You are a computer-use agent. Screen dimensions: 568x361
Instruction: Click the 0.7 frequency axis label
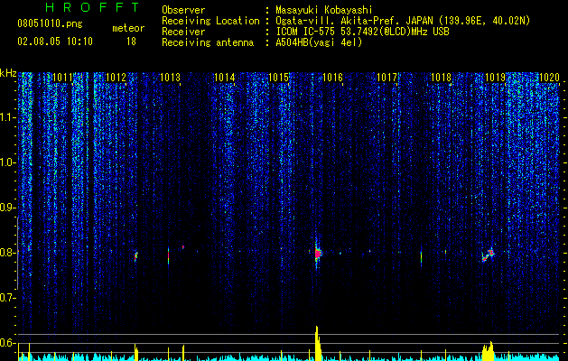[7, 298]
